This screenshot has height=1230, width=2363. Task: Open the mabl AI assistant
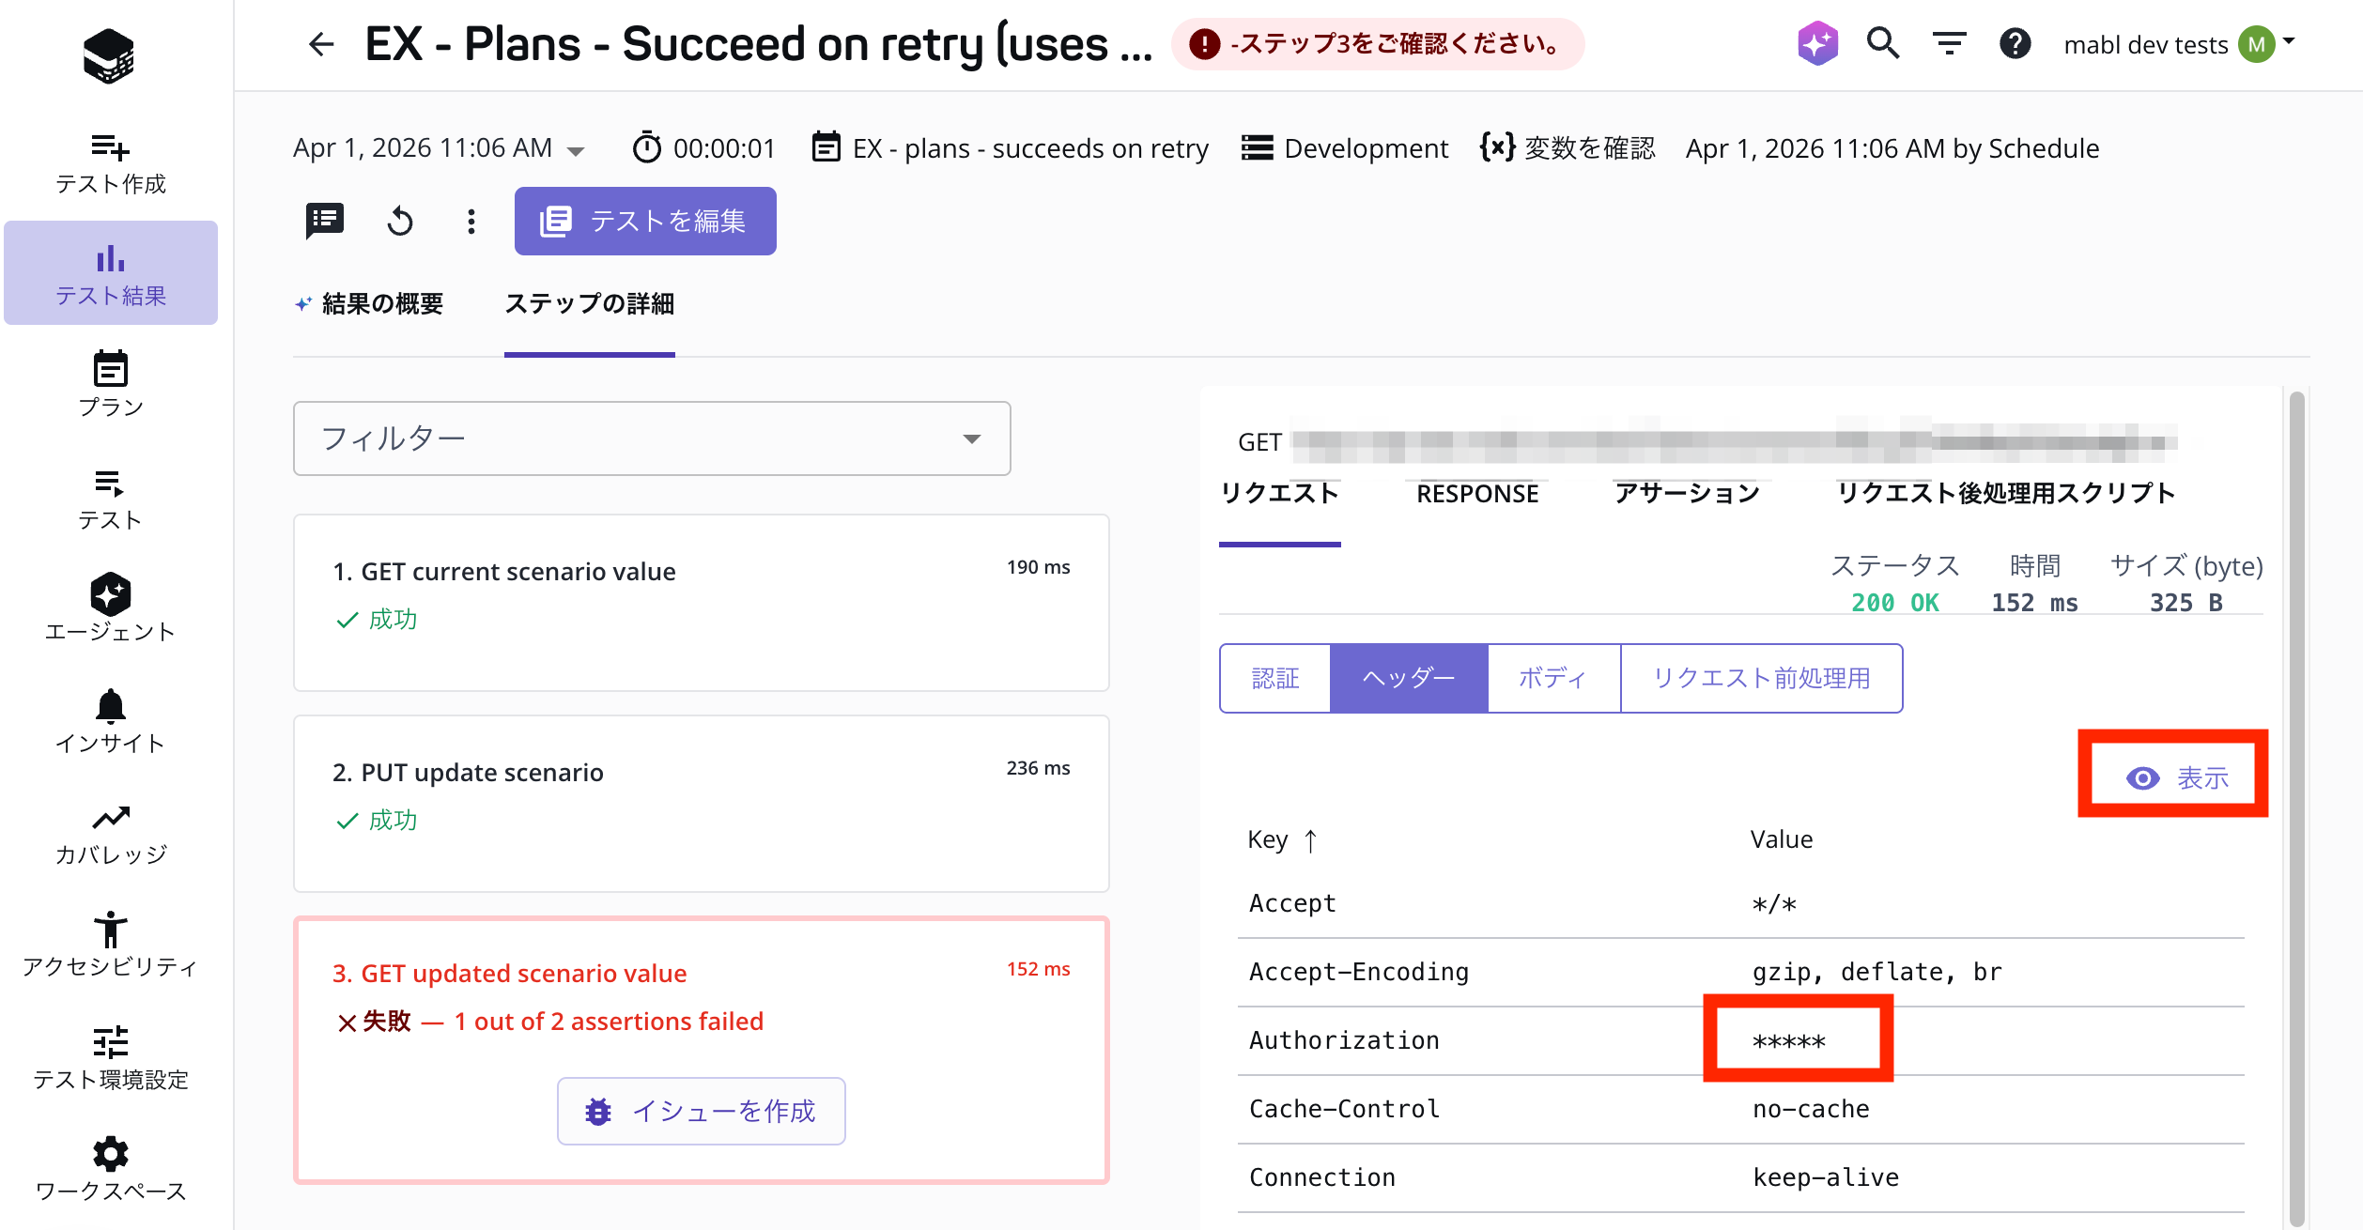point(1816,43)
